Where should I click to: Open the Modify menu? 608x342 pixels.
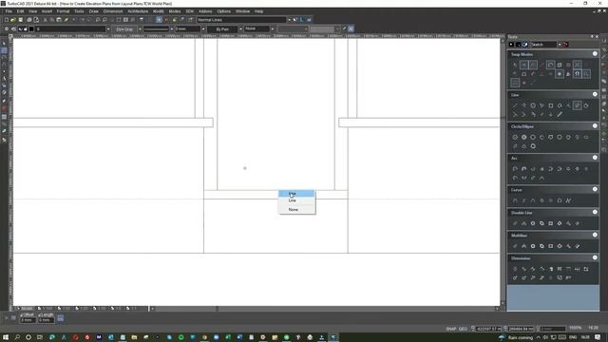[x=159, y=11]
